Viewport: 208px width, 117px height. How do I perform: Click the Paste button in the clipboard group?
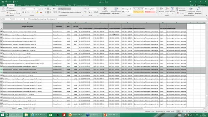[3, 10]
